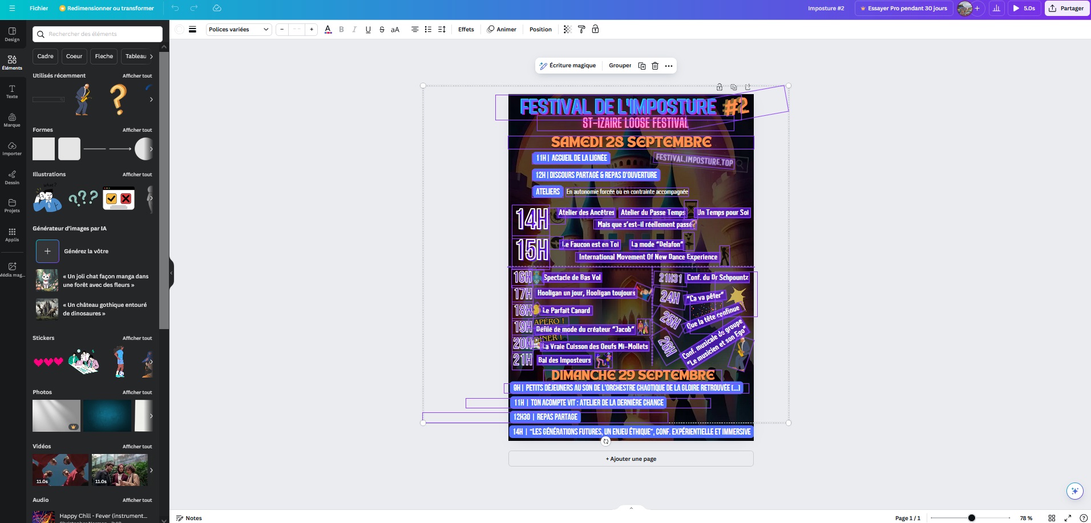Screen dimensions: 1091x523
Task: Open the Design sidebar panel
Action: pyautogui.click(x=12, y=34)
